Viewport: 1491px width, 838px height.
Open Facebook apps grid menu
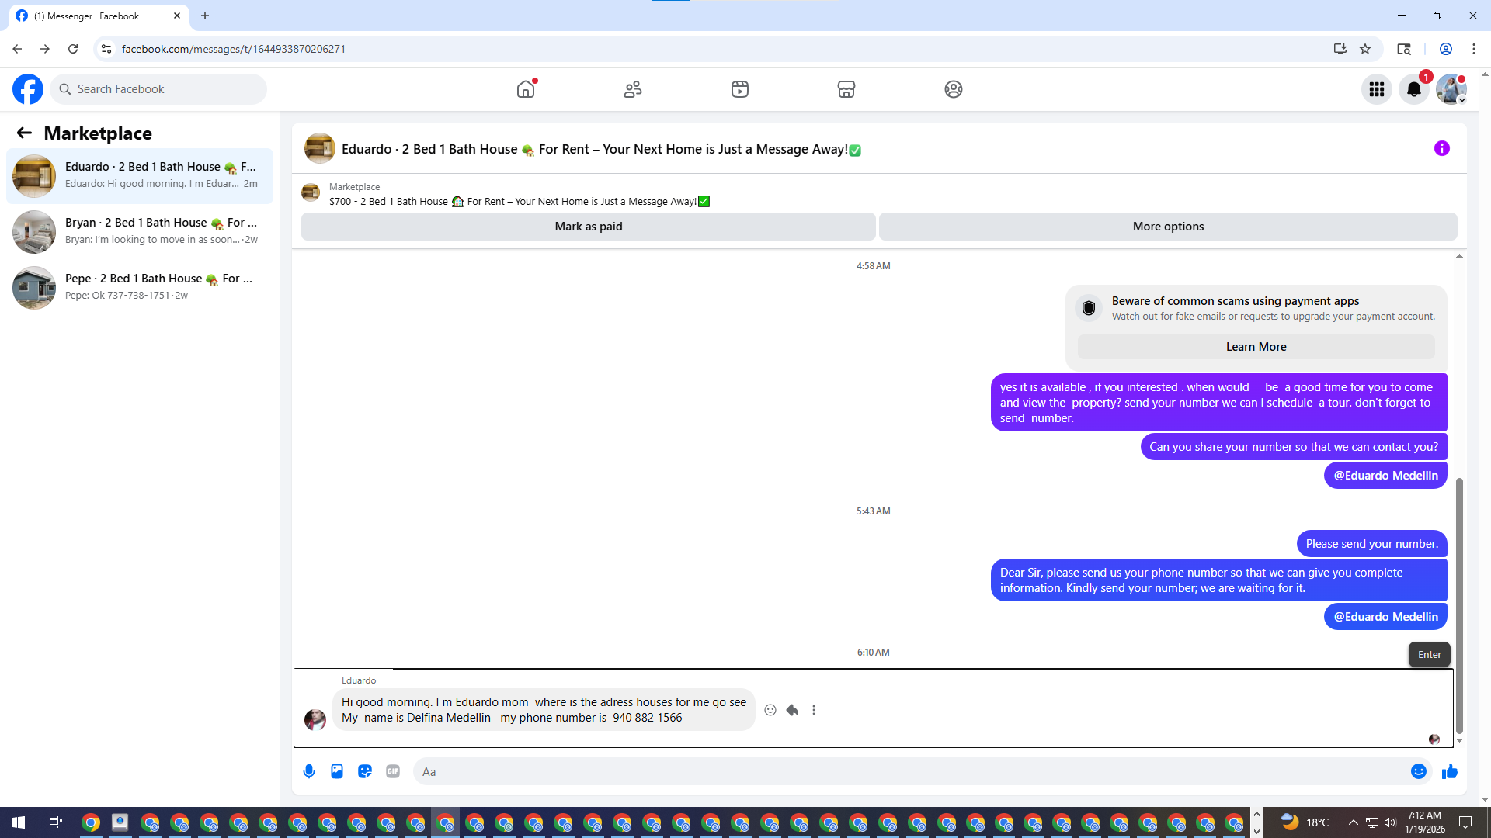tap(1376, 89)
